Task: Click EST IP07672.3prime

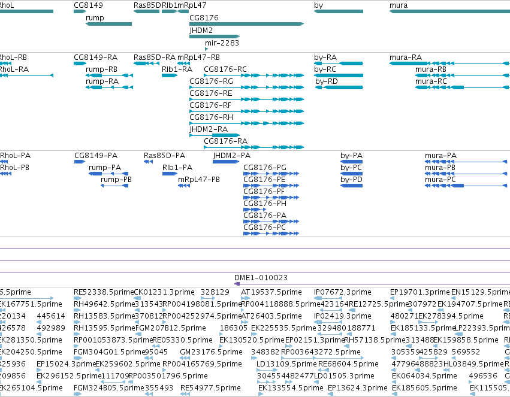Action: click(328, 298)
